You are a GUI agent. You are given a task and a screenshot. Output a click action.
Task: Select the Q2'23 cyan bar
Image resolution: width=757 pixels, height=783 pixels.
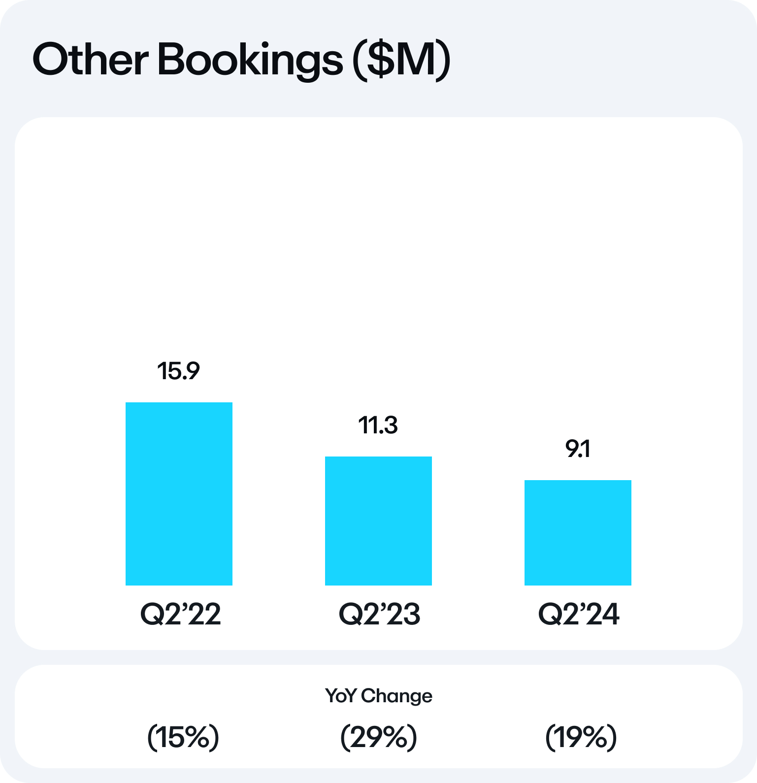(378, 521)
